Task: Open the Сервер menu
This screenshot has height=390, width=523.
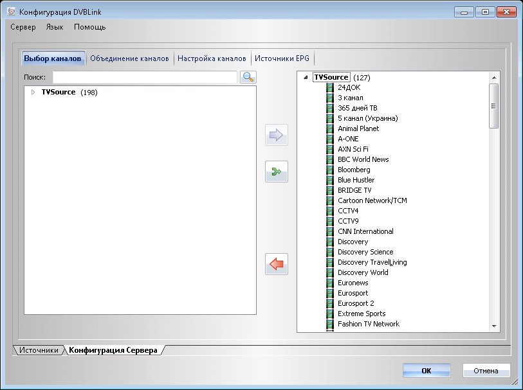Action: pyautogui.click(x=23, y=27)
